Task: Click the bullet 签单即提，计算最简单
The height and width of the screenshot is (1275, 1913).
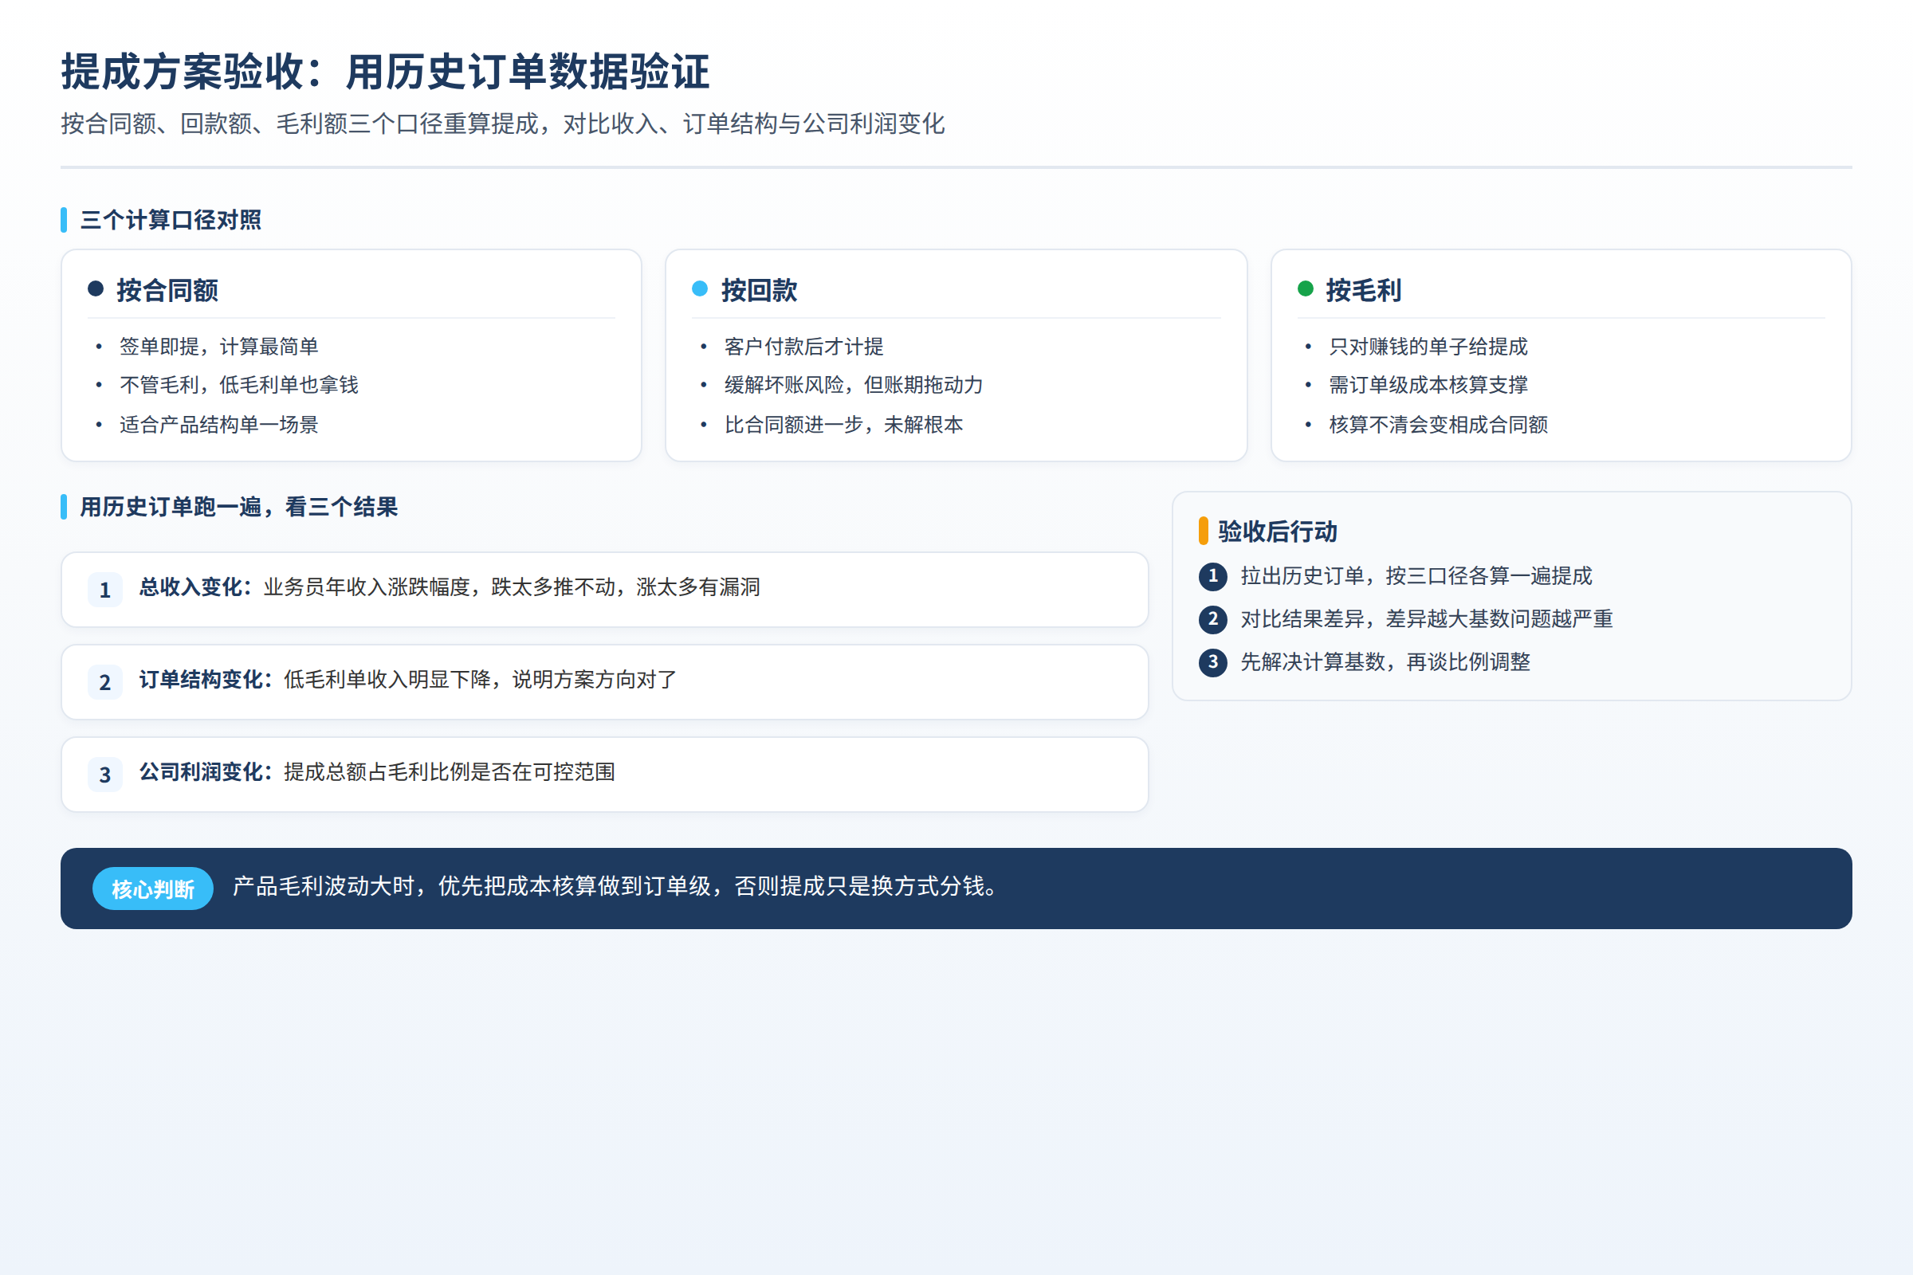Action: point(218,347)
